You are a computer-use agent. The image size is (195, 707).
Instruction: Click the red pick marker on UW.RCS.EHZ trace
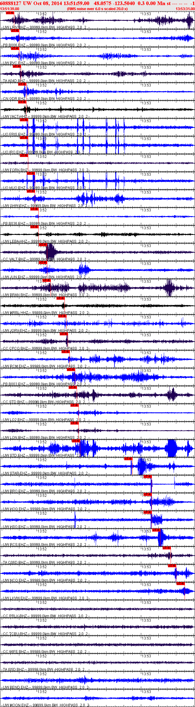tap(156, 530)
